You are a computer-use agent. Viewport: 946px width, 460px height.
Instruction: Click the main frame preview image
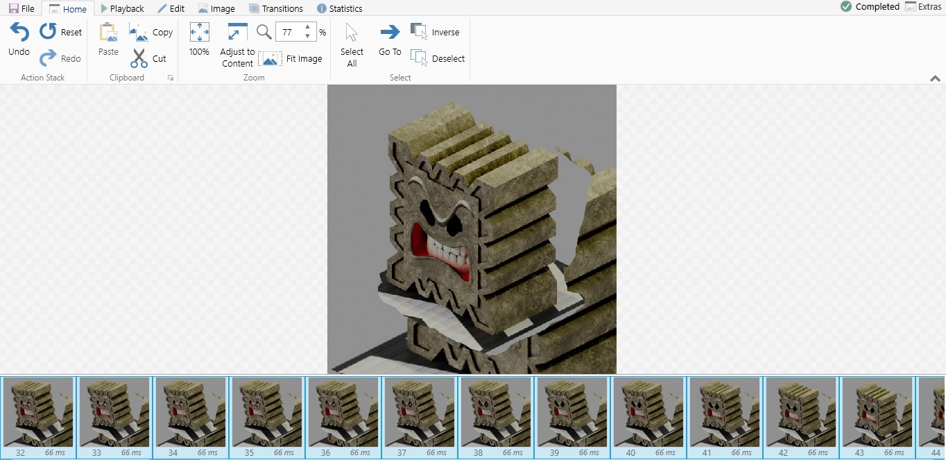[x=472, y=229]
